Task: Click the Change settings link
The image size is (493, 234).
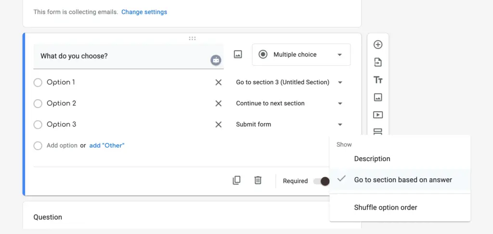Action: tap(144, 12)
